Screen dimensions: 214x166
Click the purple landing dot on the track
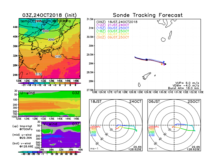[164, 65]
